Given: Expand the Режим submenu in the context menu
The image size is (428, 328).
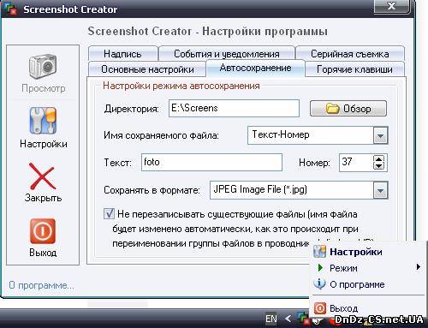Looking at the screenshot, I should [367, 268].
